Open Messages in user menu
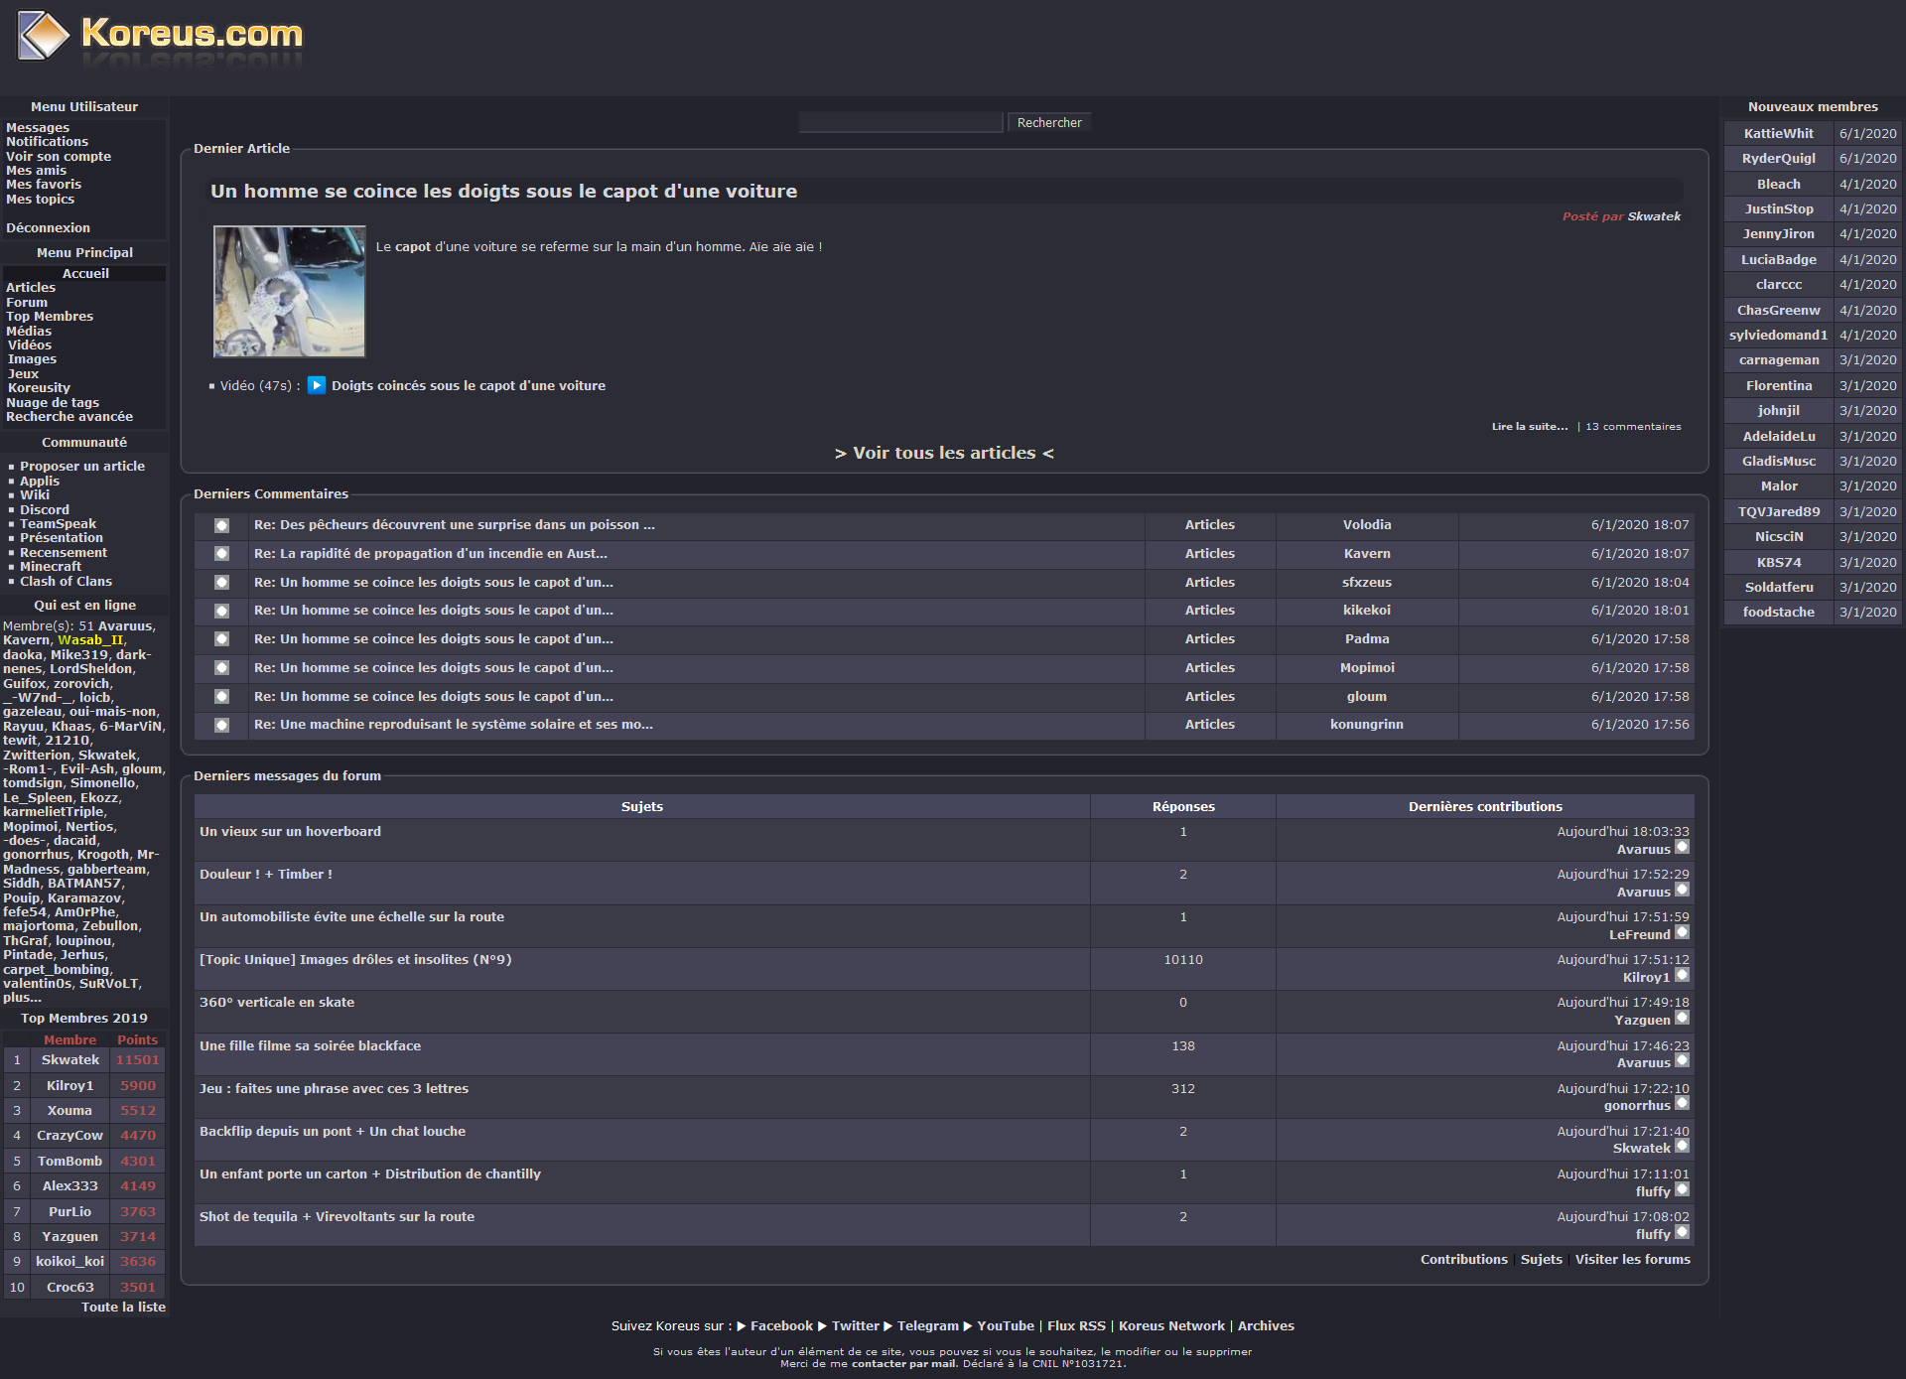Viewport: 1906px width, 1379px height. 38,127
